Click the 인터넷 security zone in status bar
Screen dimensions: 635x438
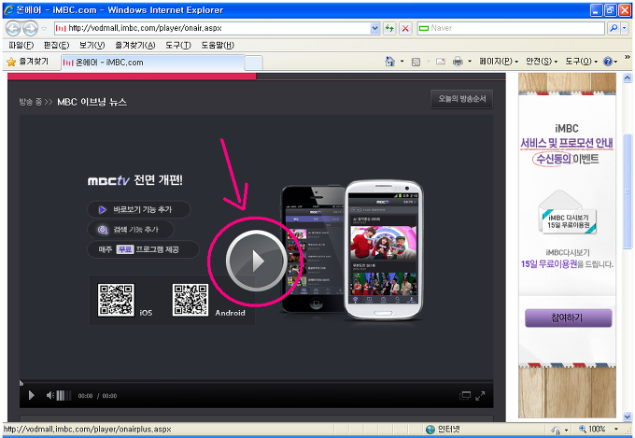[x=443, y=429]
